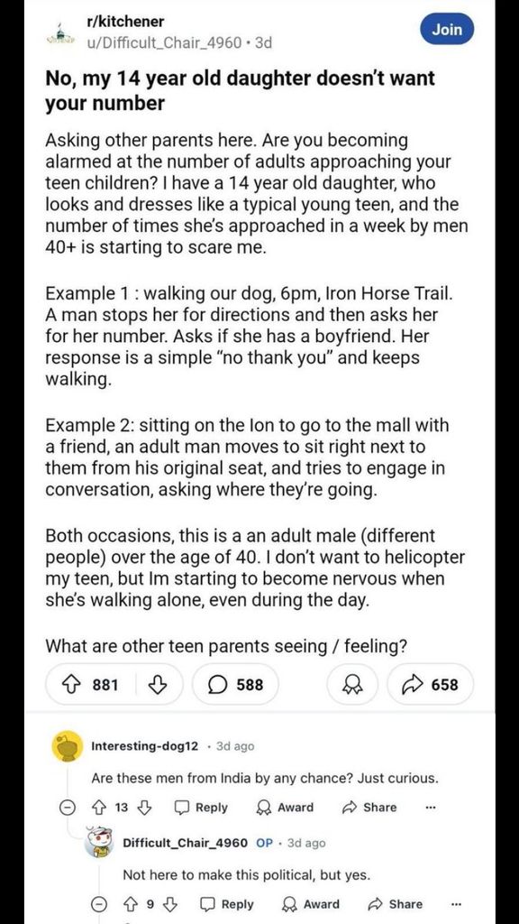Award Interesting-dog12's comment

tap(286, 808)
